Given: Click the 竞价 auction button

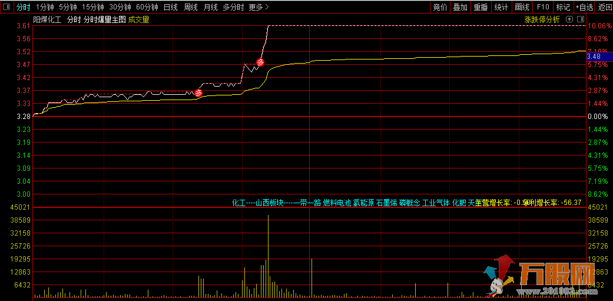Looking at the screenshot, I should 440,7.
